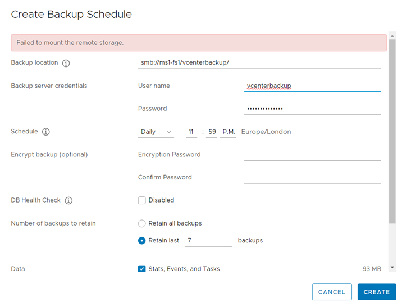The width and height of the screenshot is (402, 306).
Task: Toggle the DB Health Check Disabled checkbox
Action: click(x=142, y=200)
